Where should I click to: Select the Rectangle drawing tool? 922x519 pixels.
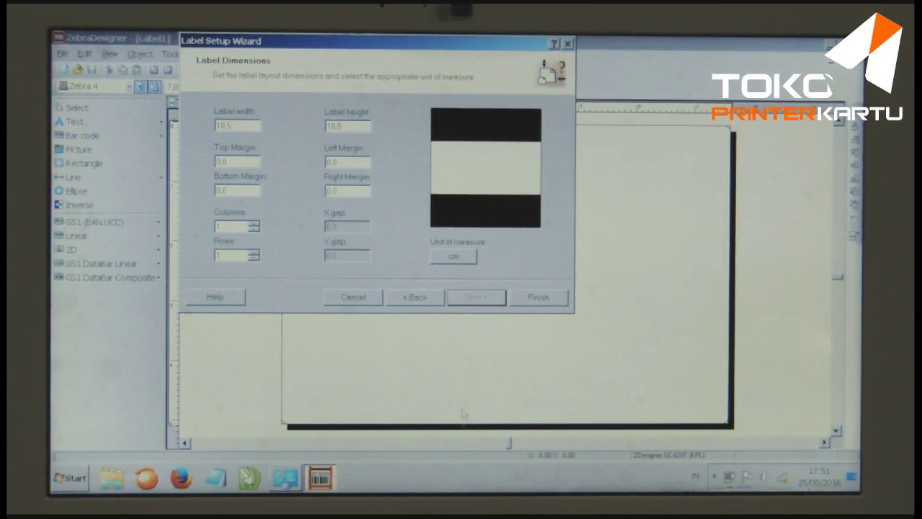79,164
